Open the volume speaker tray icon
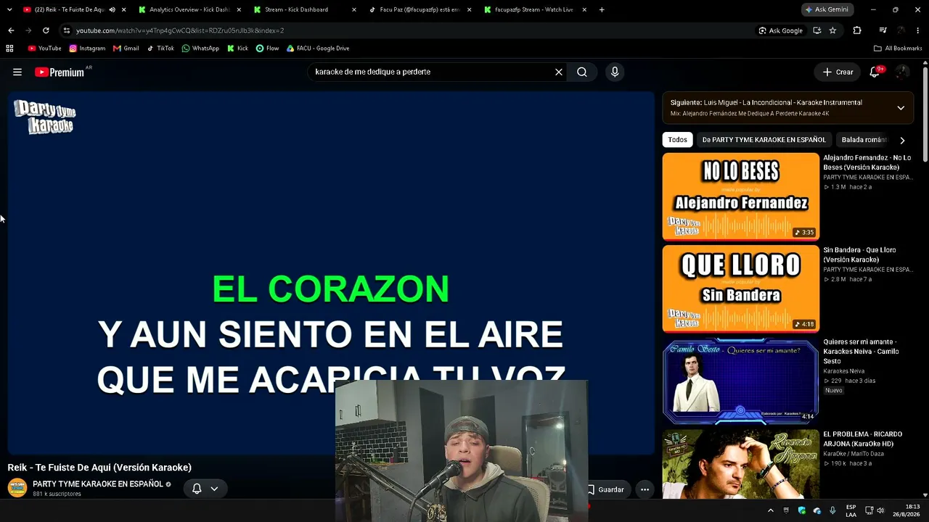 point(880,510)
